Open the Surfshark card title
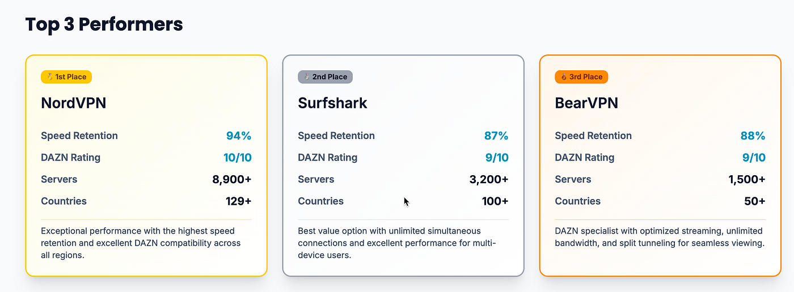The height and width of the screenshot is (292, 794). pyautogui.click(x=333, y=103)
